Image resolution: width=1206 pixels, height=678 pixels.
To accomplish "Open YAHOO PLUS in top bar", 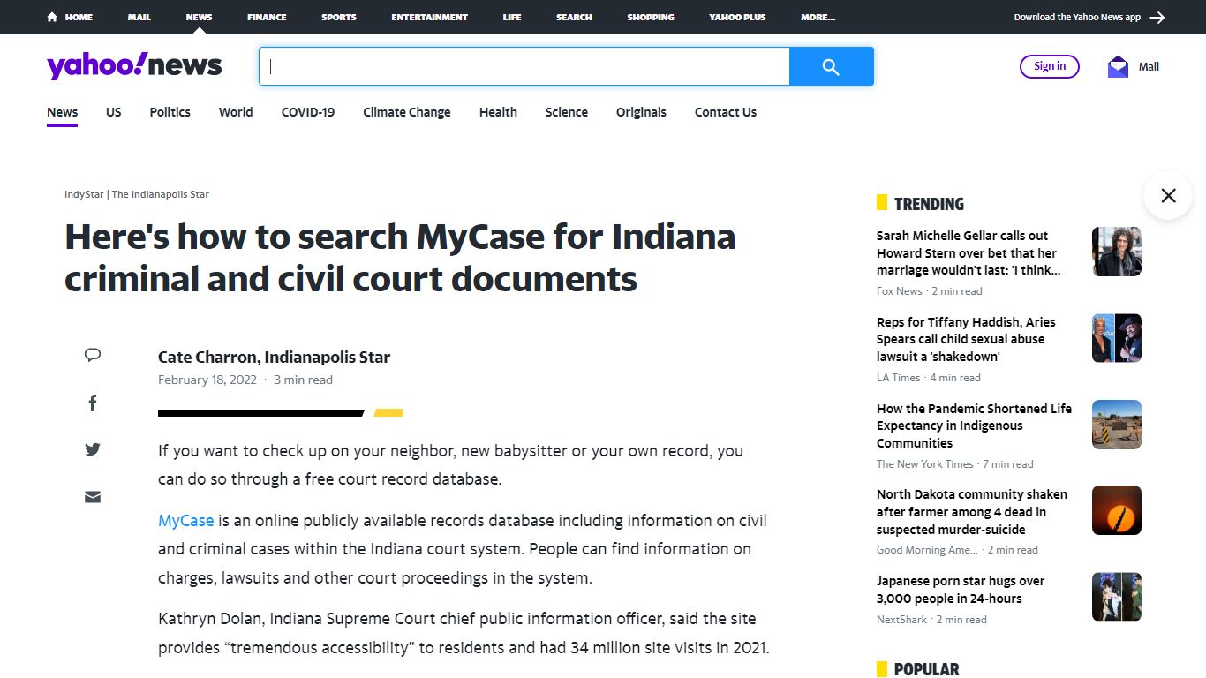I will pyautogui.click(x=737, y=17).
